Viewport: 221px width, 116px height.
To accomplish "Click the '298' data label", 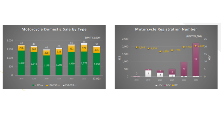I will 46,53.
